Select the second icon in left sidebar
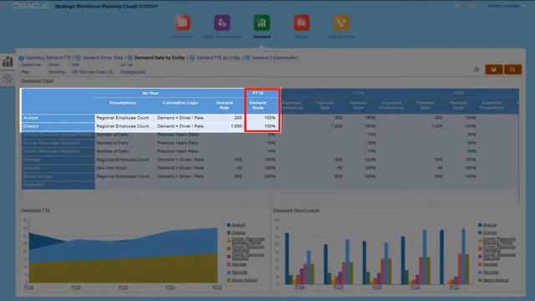This screenshot has height=301, width=535. coord(8,79)
